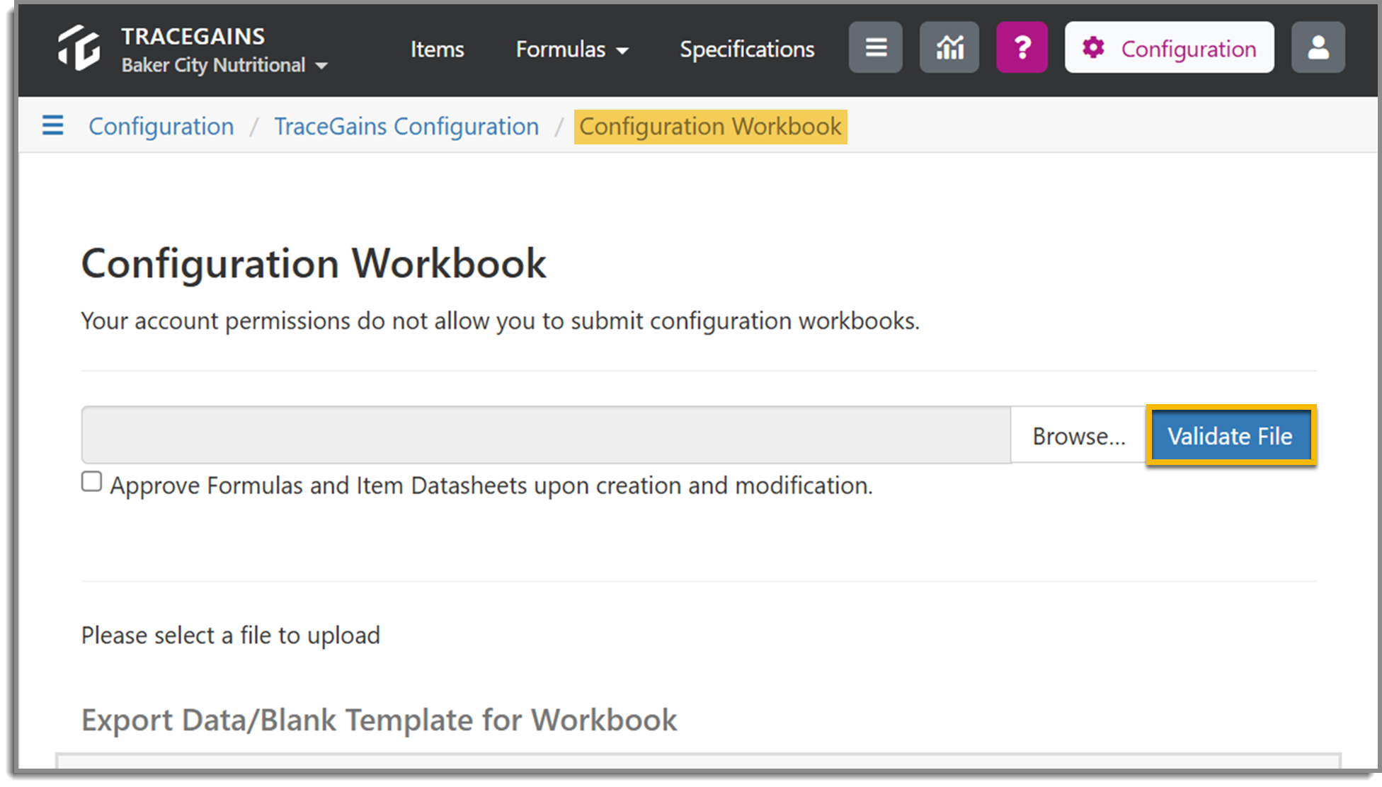Toggle the sidebar menu icon in breadcrumb bar
Viewport: 1382px width, 787px height.
pos(53,125)
